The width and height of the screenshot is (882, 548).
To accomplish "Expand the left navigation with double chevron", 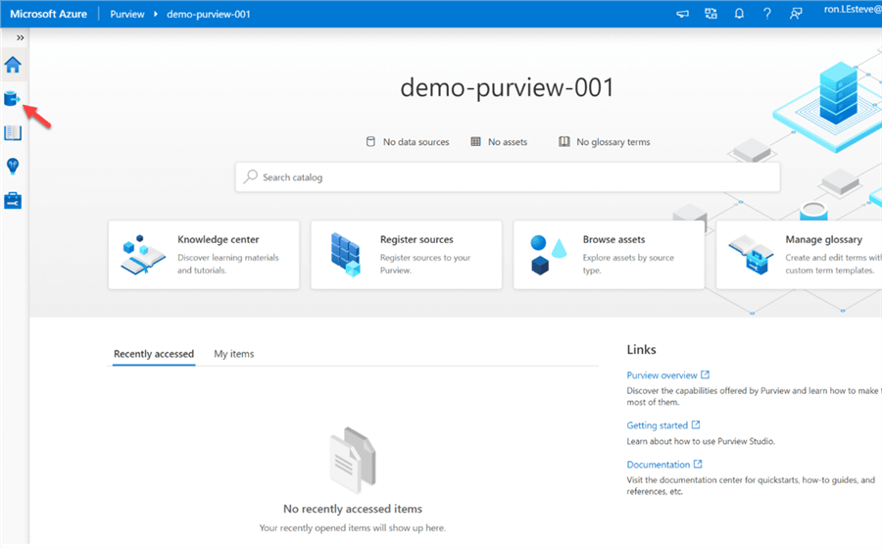I will coord(21,37).
